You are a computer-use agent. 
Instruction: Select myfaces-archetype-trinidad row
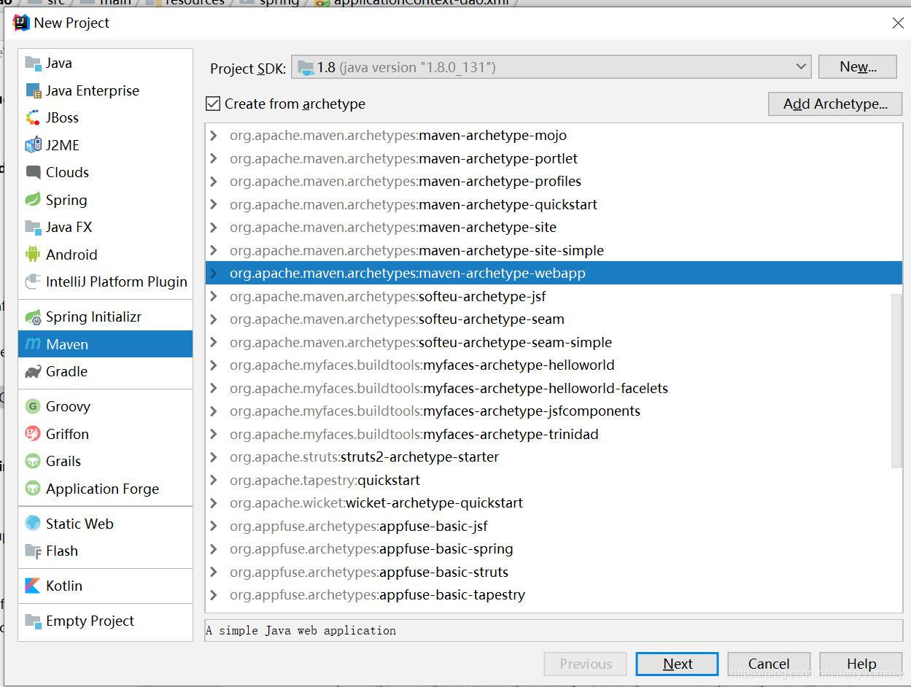point(554,434)
